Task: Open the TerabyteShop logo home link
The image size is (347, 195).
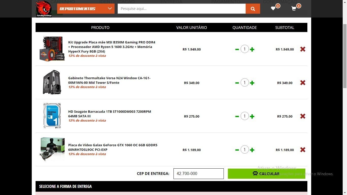Action: 44,9
